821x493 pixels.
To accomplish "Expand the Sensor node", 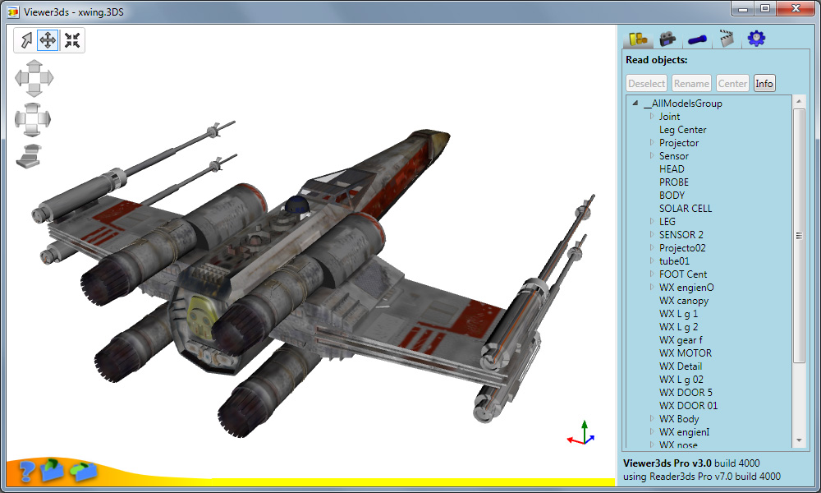I will click(652, 155).
